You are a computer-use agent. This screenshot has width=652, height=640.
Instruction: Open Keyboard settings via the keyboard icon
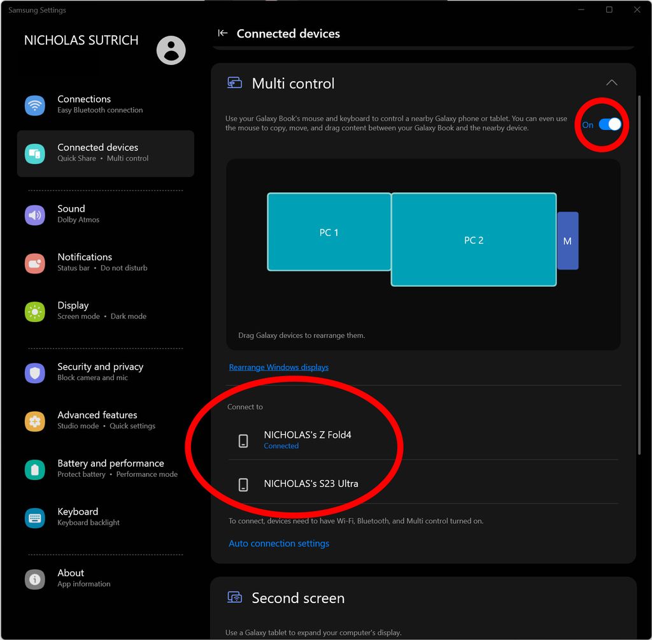(x=34, y=518)
